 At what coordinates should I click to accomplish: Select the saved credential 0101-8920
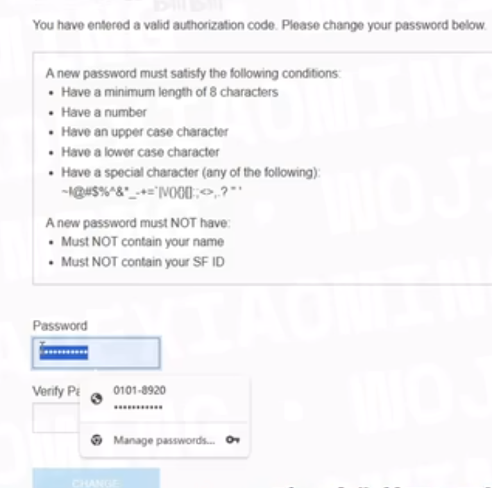(x=165, y=399)
